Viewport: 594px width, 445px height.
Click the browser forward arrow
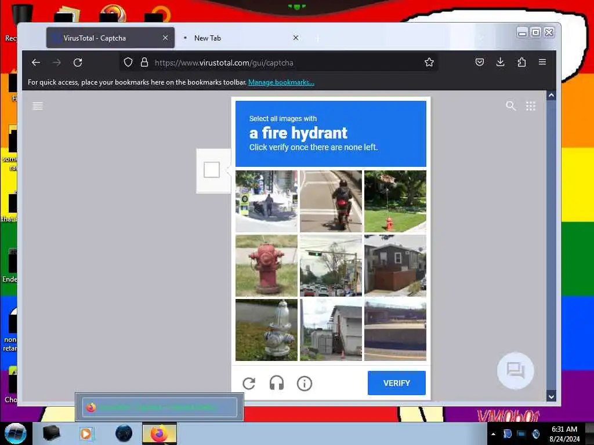pyautogui.click(x=57, y=63)
